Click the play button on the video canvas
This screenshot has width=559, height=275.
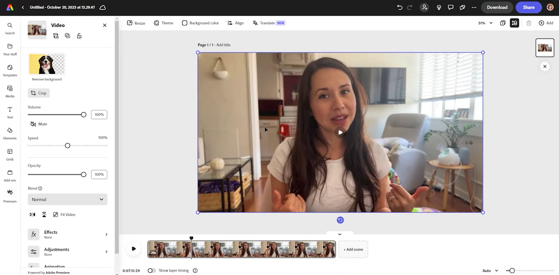pyautogui.click(x=340, y=133)
